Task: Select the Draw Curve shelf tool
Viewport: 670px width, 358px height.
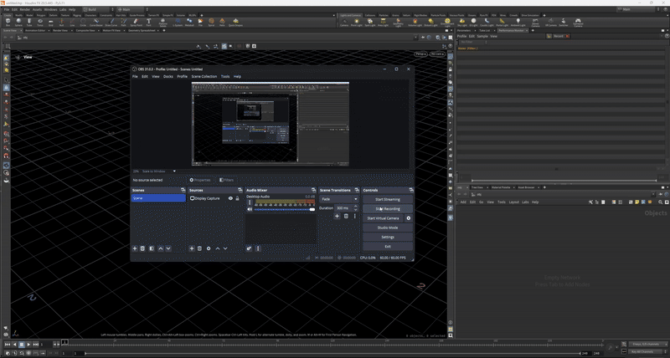Action: 111,22
